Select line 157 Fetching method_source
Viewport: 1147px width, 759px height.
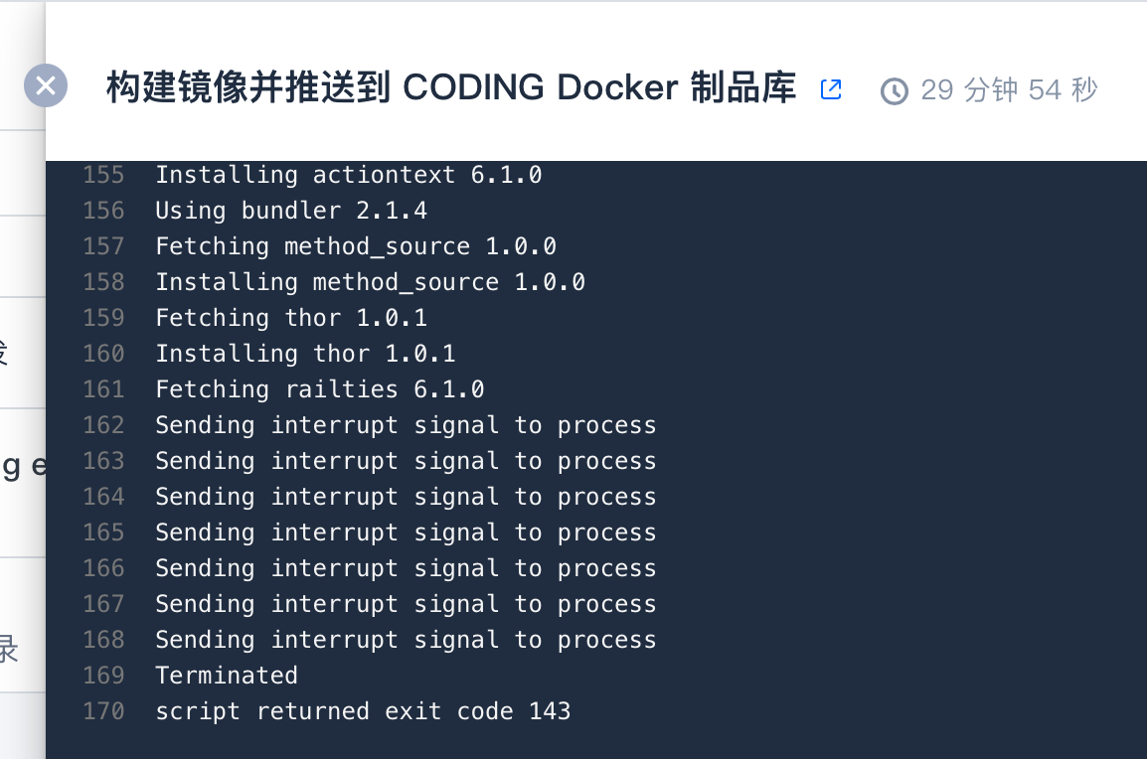pos(356,246)
